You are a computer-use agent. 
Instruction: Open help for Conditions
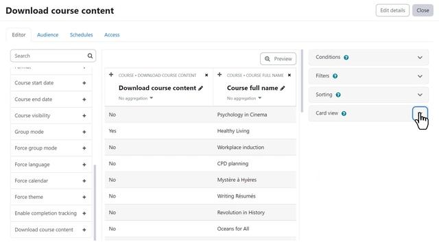[346, 58]
